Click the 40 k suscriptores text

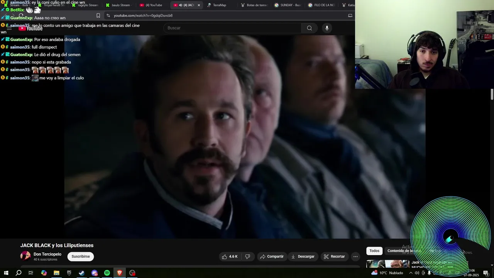point(46,259)
